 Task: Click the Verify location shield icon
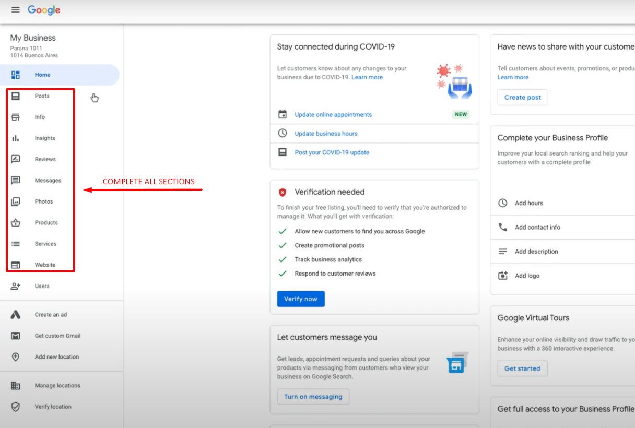[x=16, y=407]
